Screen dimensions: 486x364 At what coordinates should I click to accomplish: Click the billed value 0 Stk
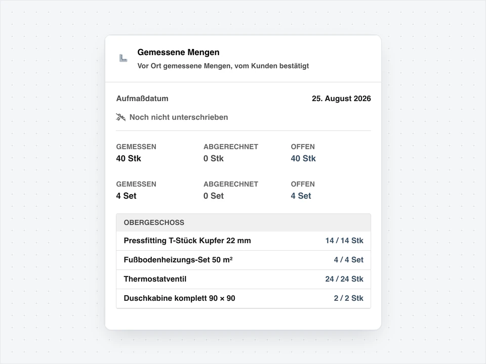pos(214,158)
